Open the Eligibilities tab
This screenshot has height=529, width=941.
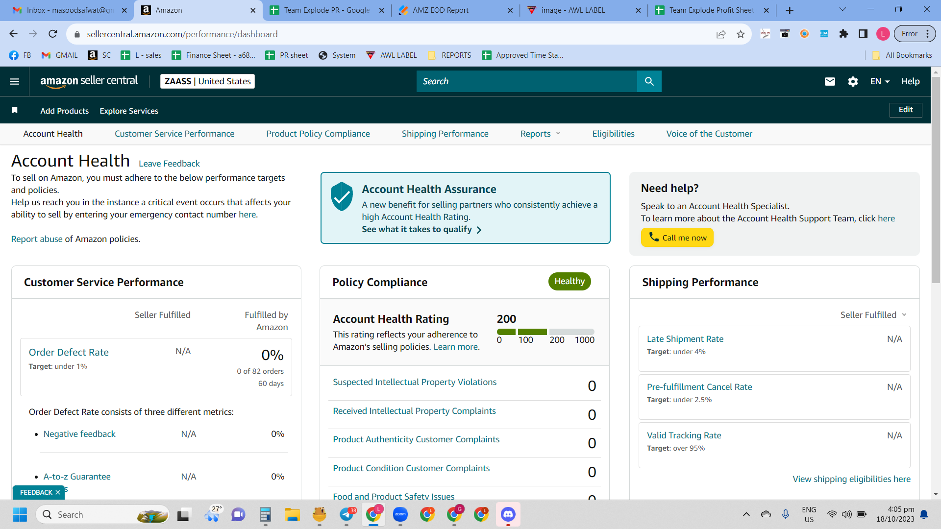coord(613,134)
